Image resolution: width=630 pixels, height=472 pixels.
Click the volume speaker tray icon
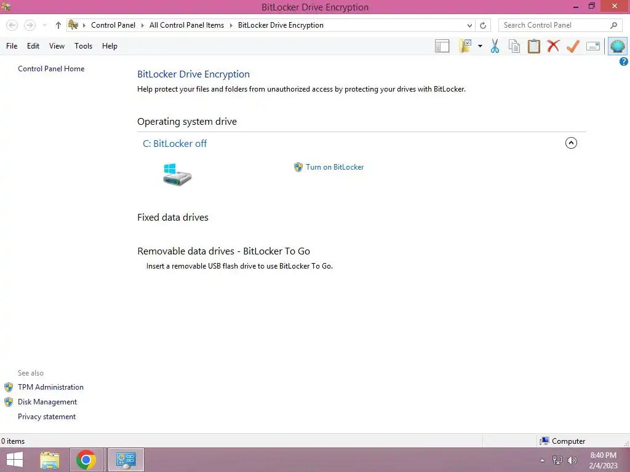click(x=572, y=460)
